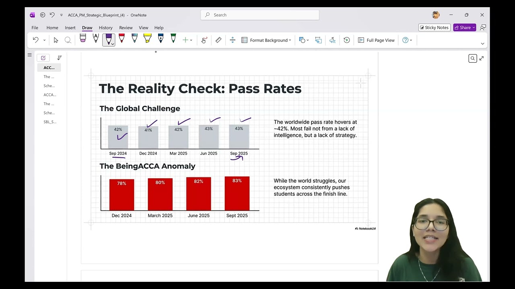Click the Sort Pages icon
Image resolution: width=515 pixels, height=289 pixels.
pos(60,58)
